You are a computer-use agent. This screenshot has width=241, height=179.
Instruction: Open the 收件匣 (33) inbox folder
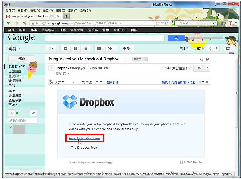[x=17, y=66]
